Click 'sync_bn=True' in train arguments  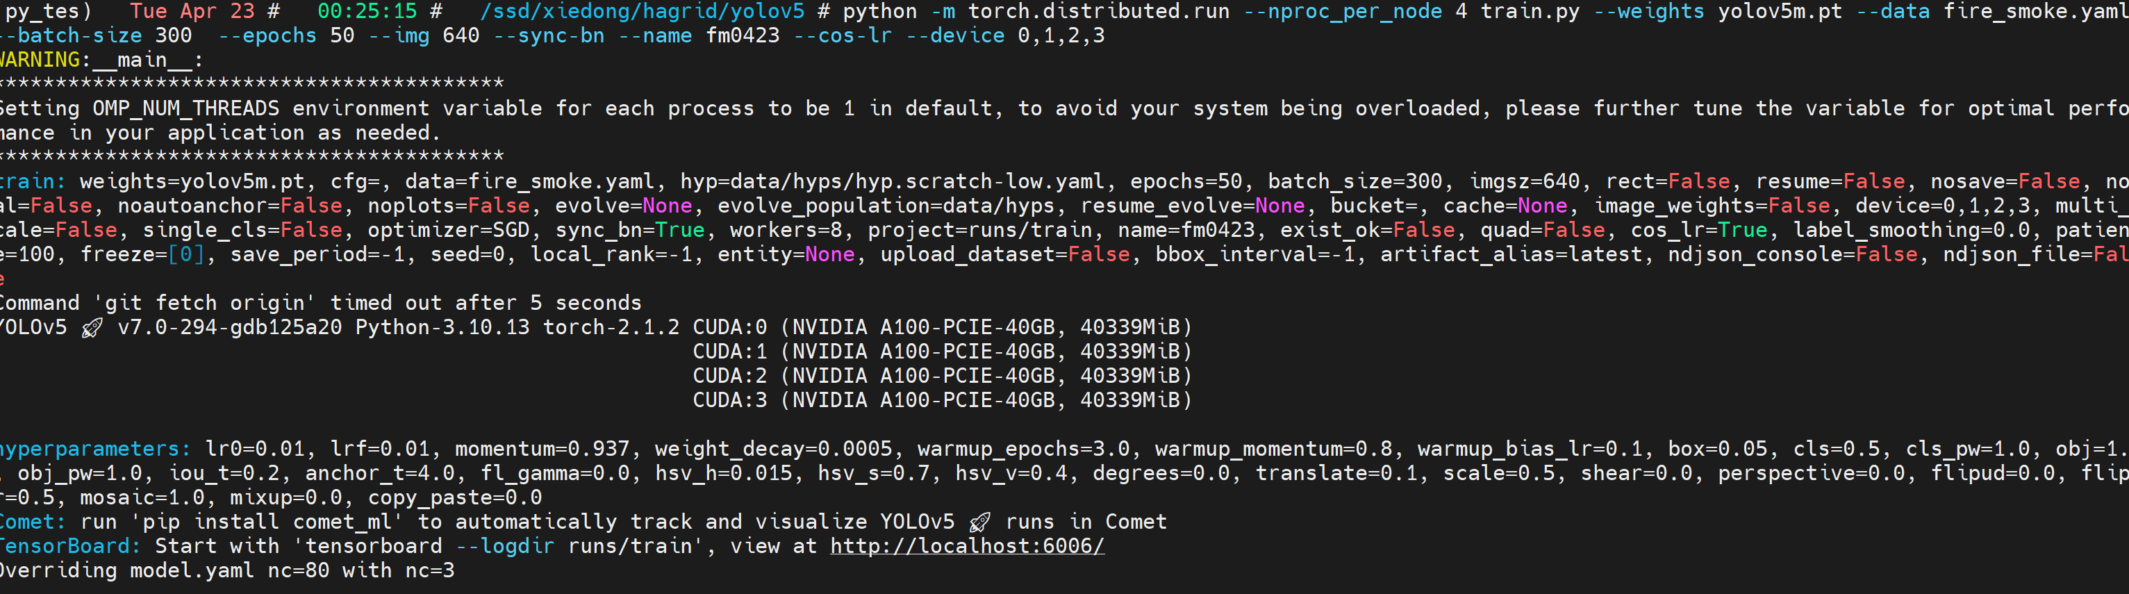[x=630, y=231]
